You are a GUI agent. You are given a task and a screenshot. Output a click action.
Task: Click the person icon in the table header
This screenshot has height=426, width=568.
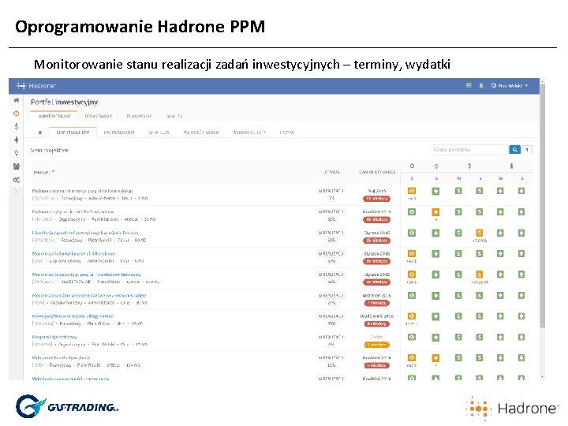click(x=511, y=166)
